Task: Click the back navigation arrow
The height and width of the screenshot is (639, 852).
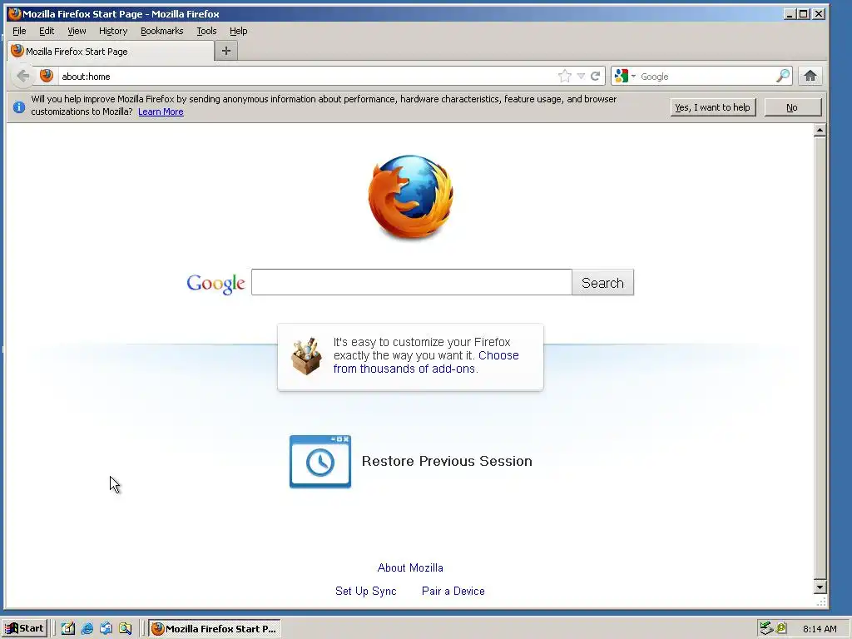Action: click(22, 76)
